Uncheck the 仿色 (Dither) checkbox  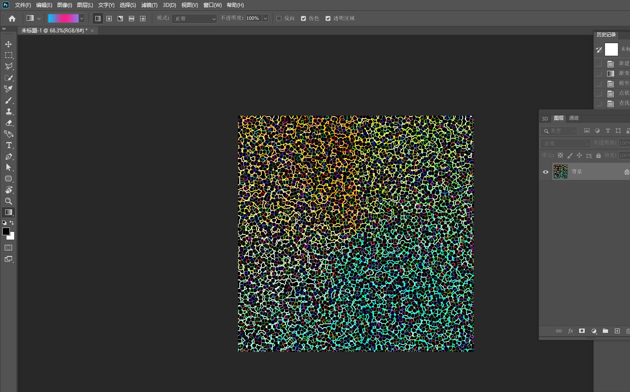click(x=304, y=19)
